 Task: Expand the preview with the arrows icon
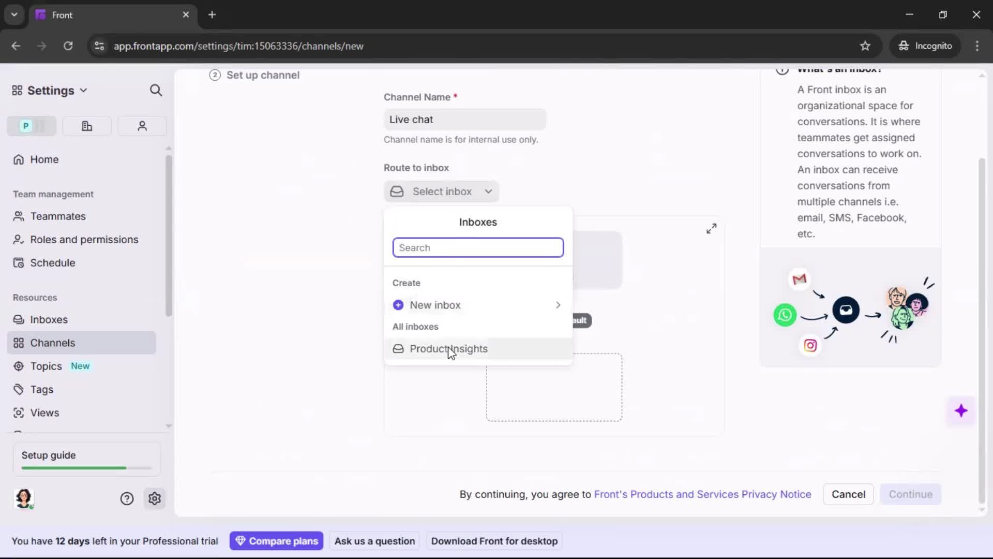tap(711, 229)
